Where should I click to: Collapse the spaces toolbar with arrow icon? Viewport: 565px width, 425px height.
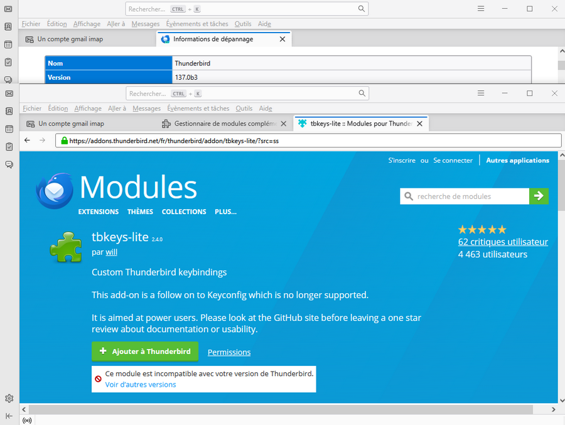(9, 416)
